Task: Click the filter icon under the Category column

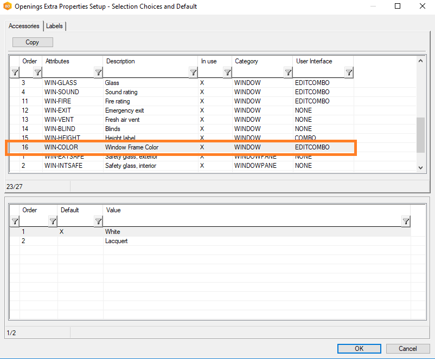Action: point(289,73)
